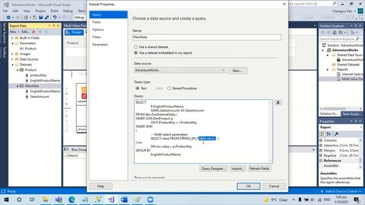365x205 pixels.
Task: Expand the Data Sources folder
Action: coord(13,59)
